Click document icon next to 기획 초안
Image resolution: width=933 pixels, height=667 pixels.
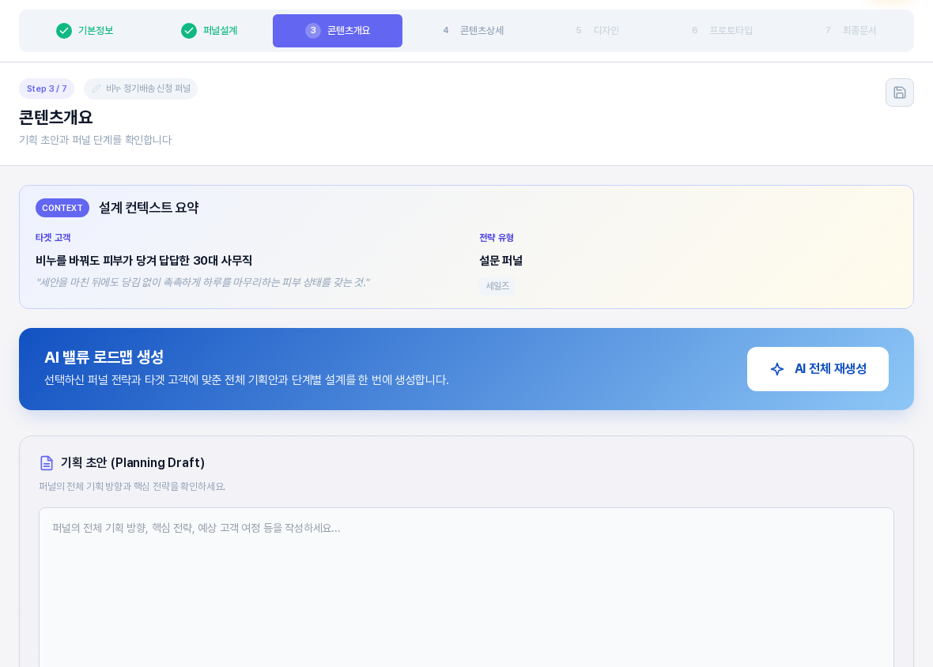click(x=47, y=463)
